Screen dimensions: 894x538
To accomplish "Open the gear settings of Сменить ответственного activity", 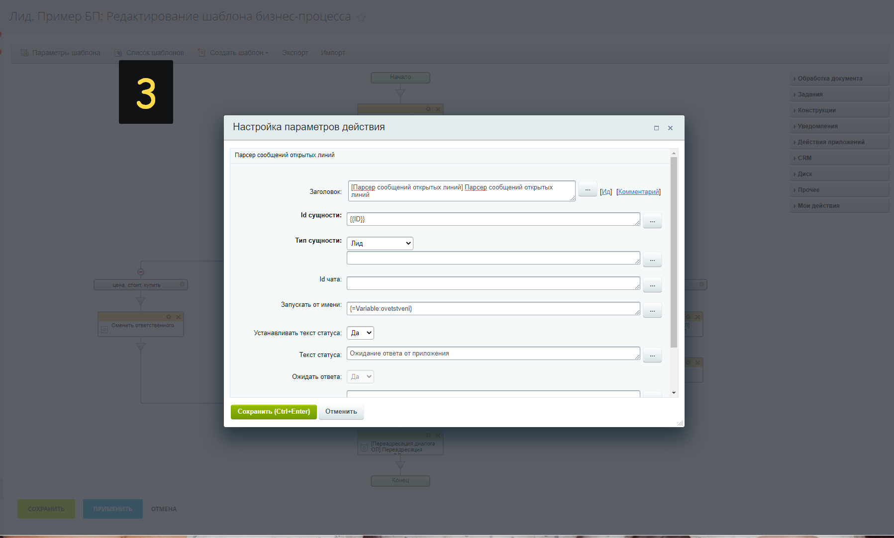I will click(x=169, y=317).
